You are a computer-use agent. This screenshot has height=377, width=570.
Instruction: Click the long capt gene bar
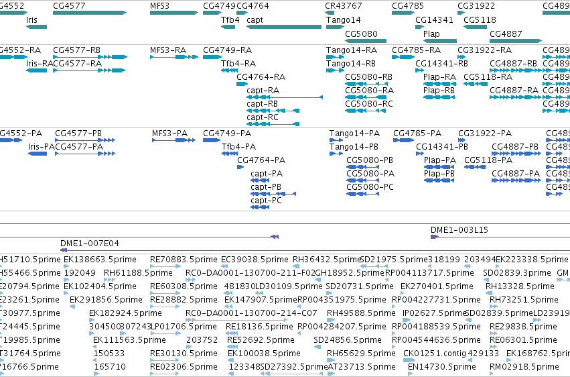click(284, 27)
